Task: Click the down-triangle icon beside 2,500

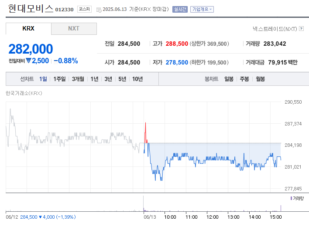Action: click(x=28, y=61)
